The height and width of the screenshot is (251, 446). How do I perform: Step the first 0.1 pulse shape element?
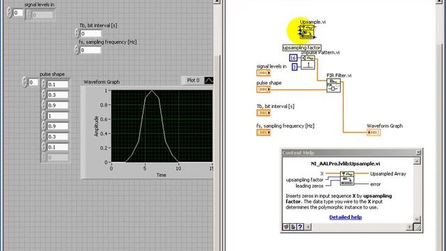coord(44,84)
